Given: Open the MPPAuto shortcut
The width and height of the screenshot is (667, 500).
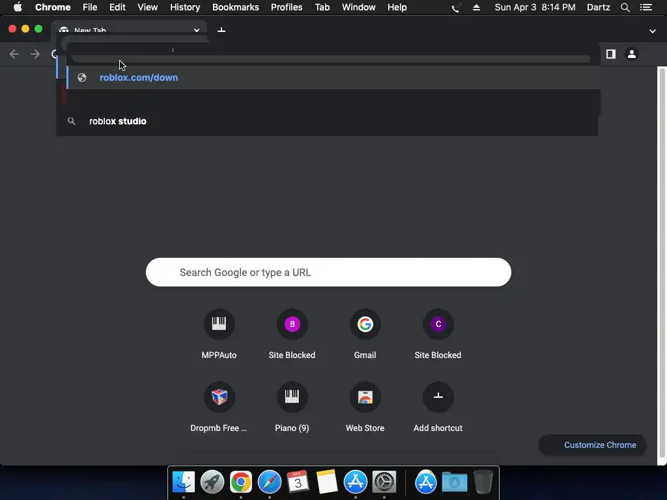Looking at the screenshot, I should [x=219, y=335].
